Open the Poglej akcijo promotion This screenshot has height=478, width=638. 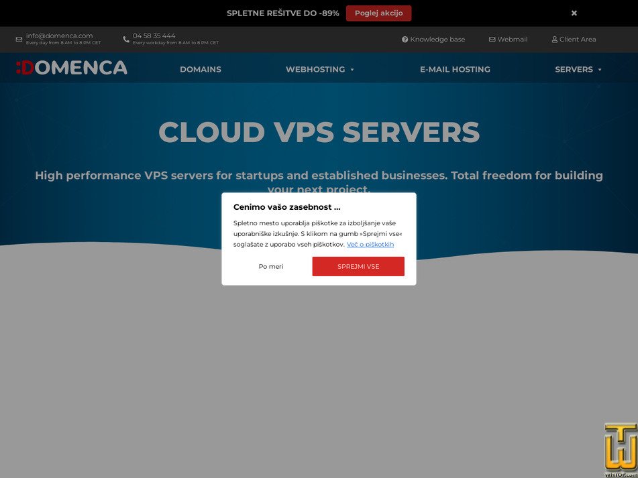[379, 13]
